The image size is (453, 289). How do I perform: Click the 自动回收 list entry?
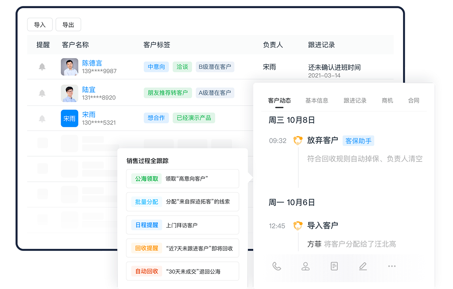click(182, 271)
